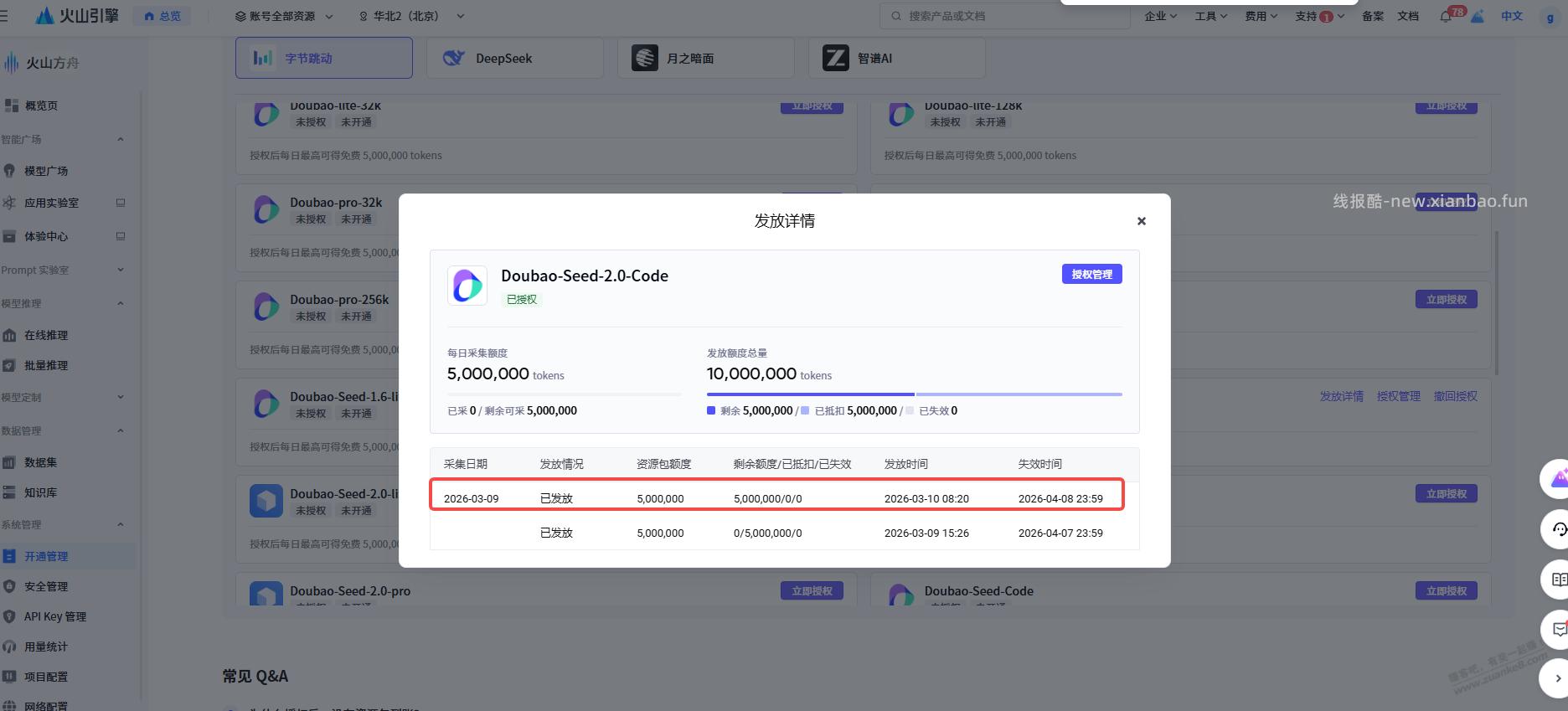The image size is (1568, 711).
Task: Click the Doubao-pro-32k model icon
Action: [x=266, y=209]
